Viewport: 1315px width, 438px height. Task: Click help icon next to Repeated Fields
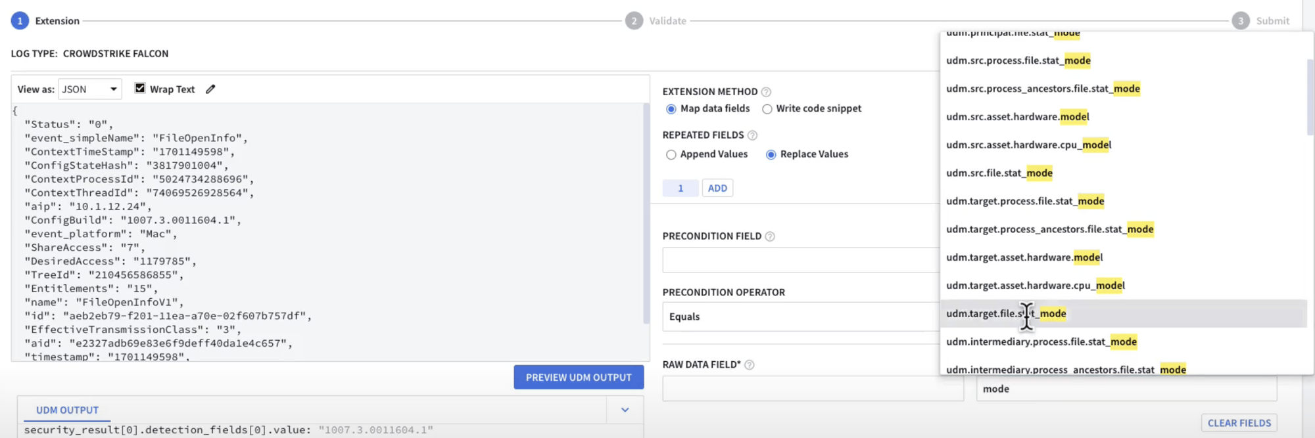pos(753,135)
